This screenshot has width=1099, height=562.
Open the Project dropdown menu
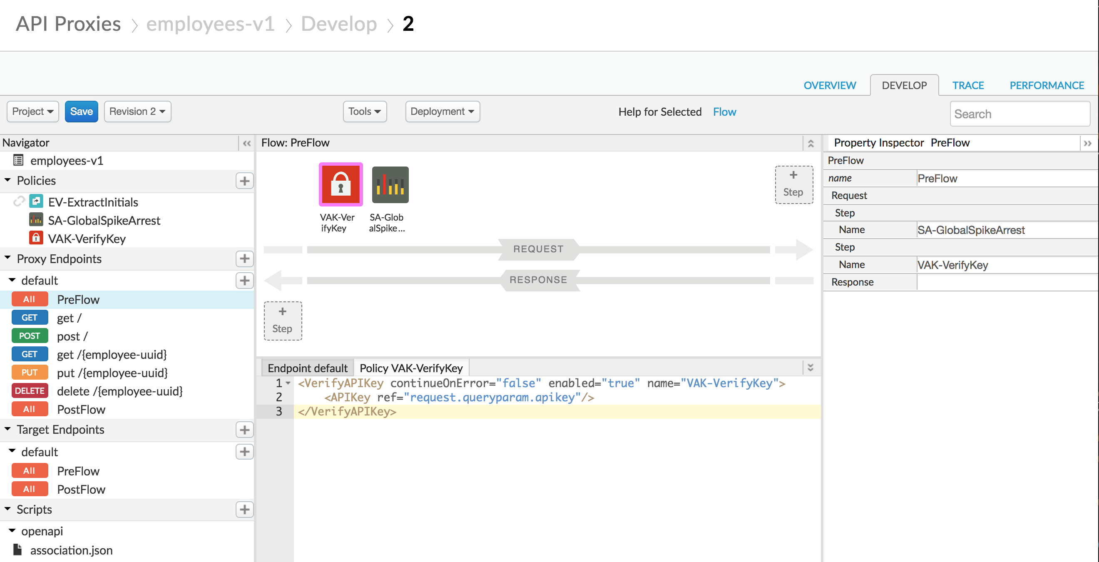[x=33, y=112]
